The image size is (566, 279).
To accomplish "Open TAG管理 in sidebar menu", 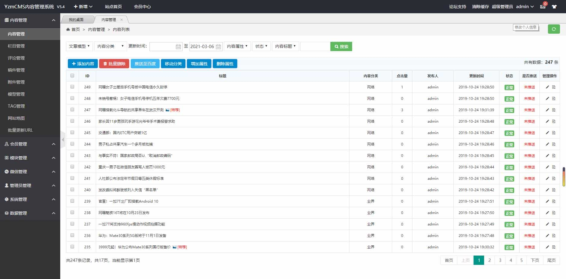I will (x=16, y=106).
